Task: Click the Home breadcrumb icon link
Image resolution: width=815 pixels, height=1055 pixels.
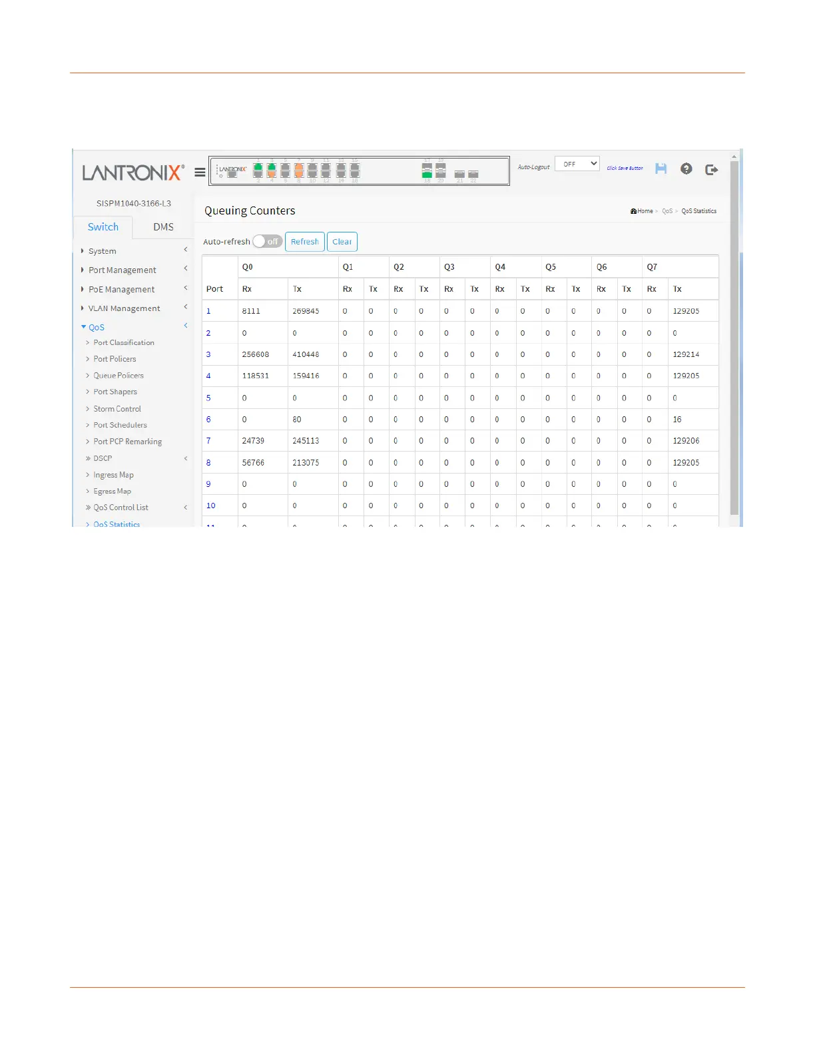Action: coord(641,211)
